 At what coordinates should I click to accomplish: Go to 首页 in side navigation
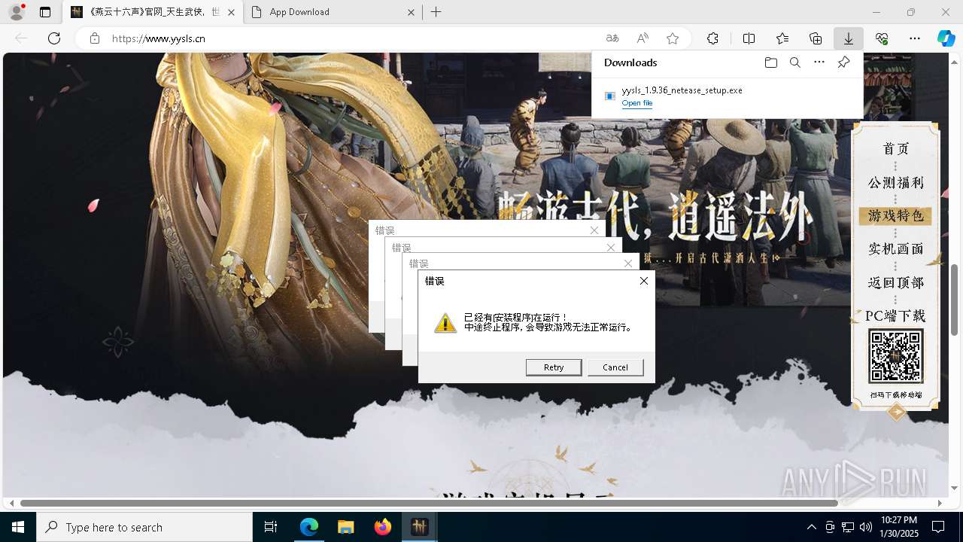tap(895, 149)
